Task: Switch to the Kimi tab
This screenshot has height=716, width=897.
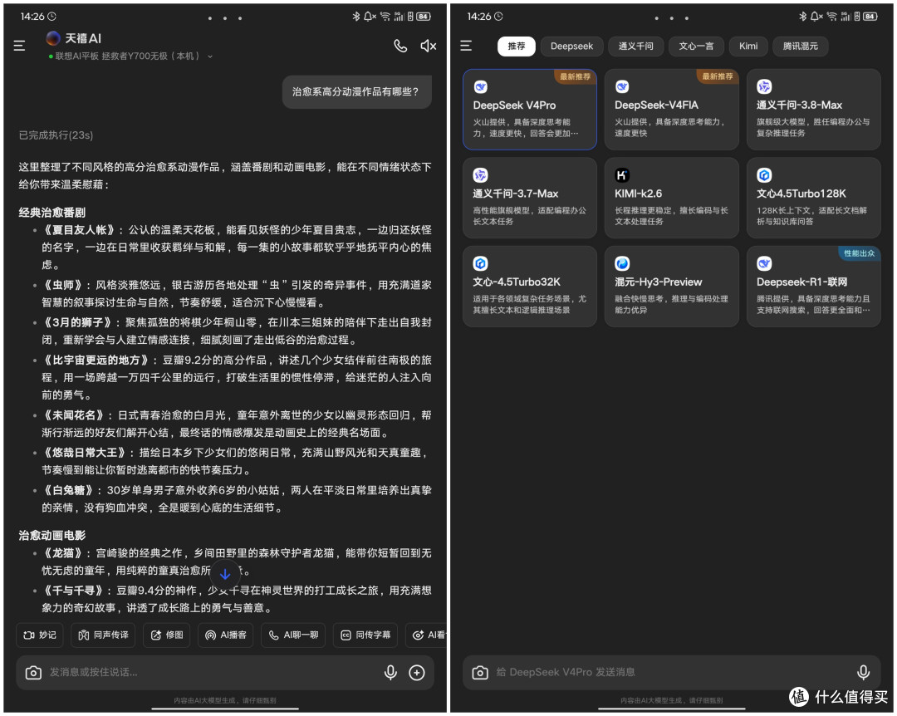Action: (748, 47)
